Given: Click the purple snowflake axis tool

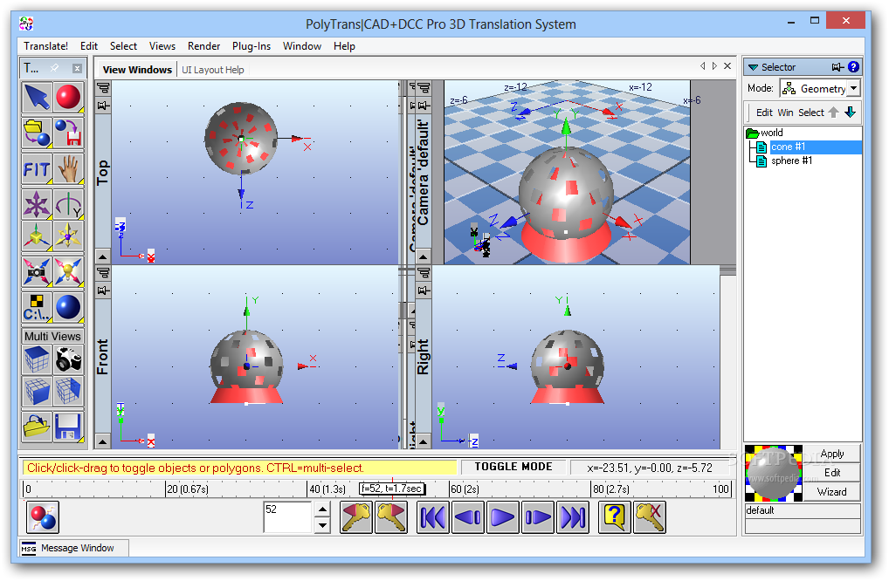Looking at the screenshot, I should tap(37, 204).
